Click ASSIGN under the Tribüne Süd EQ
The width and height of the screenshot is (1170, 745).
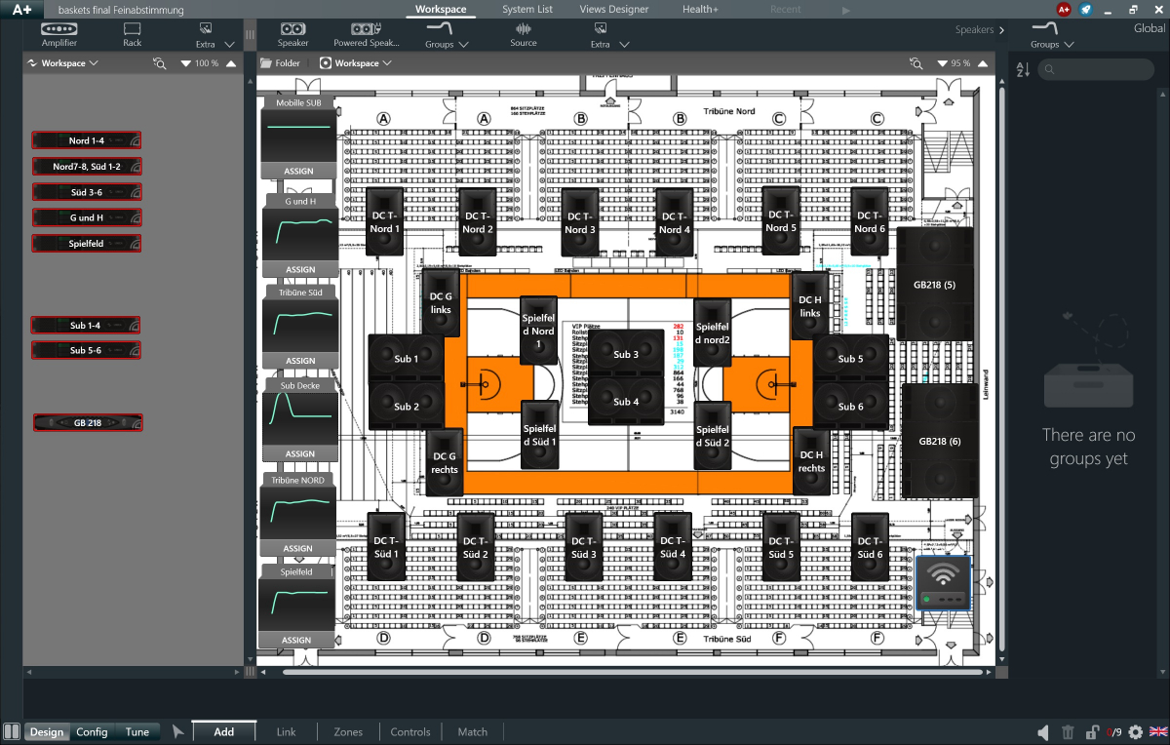click(299, 361)
